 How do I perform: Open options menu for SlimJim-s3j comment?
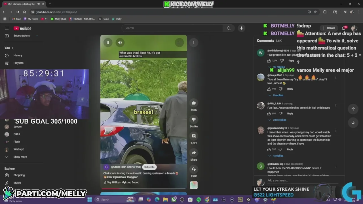pyautogui.click(x=336, y=166)
